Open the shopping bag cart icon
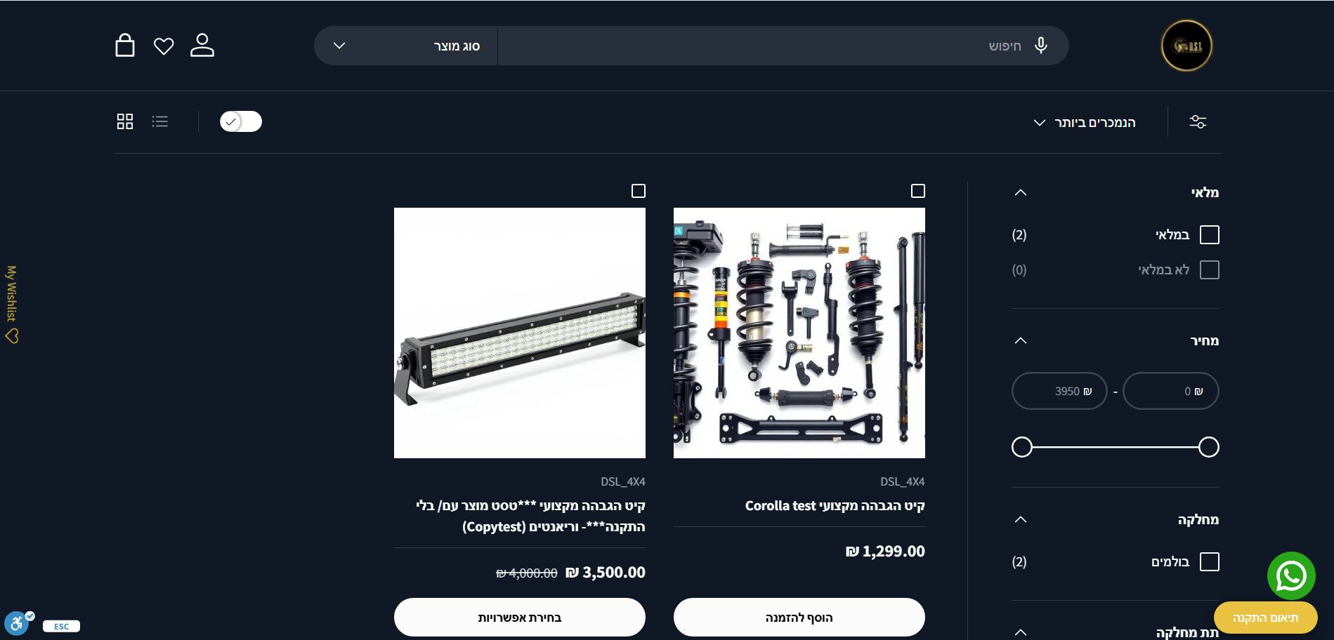This screenshot has height=640, width=1334. point(125,45)
